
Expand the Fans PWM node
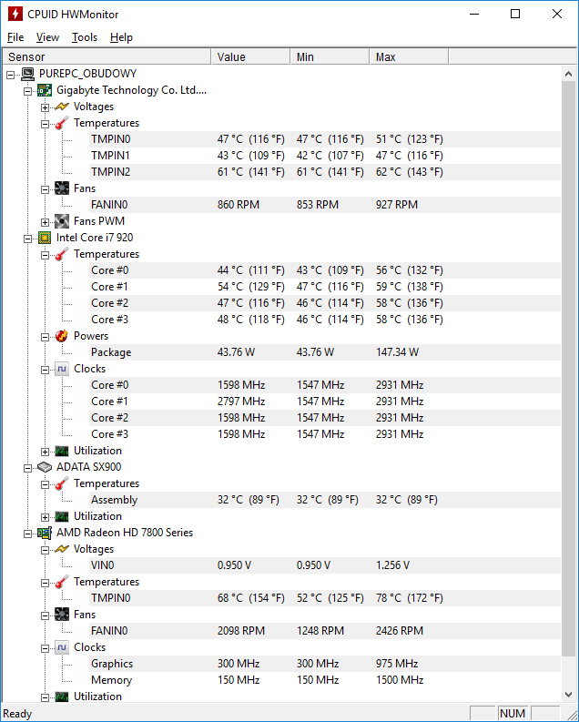coord(45,222)
